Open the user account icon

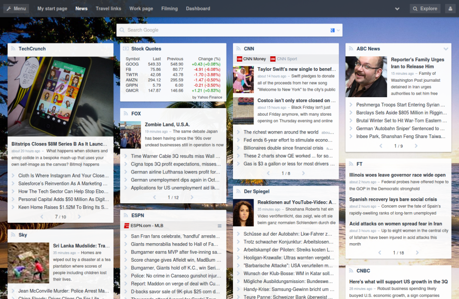pos(450,8)
